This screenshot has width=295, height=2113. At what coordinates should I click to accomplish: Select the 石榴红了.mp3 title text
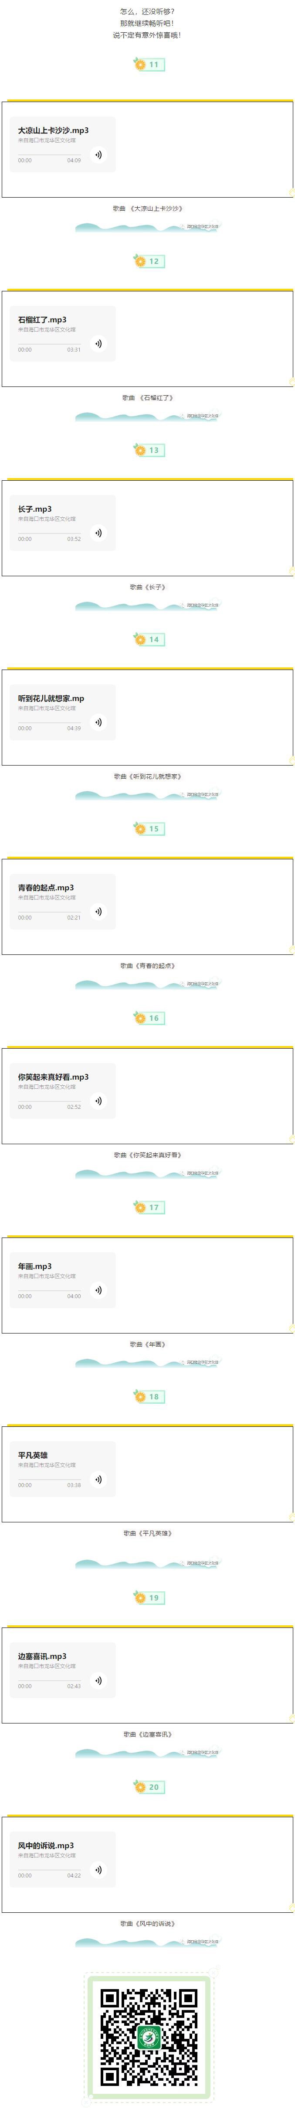pyautogui.click(x=43, y=320)
